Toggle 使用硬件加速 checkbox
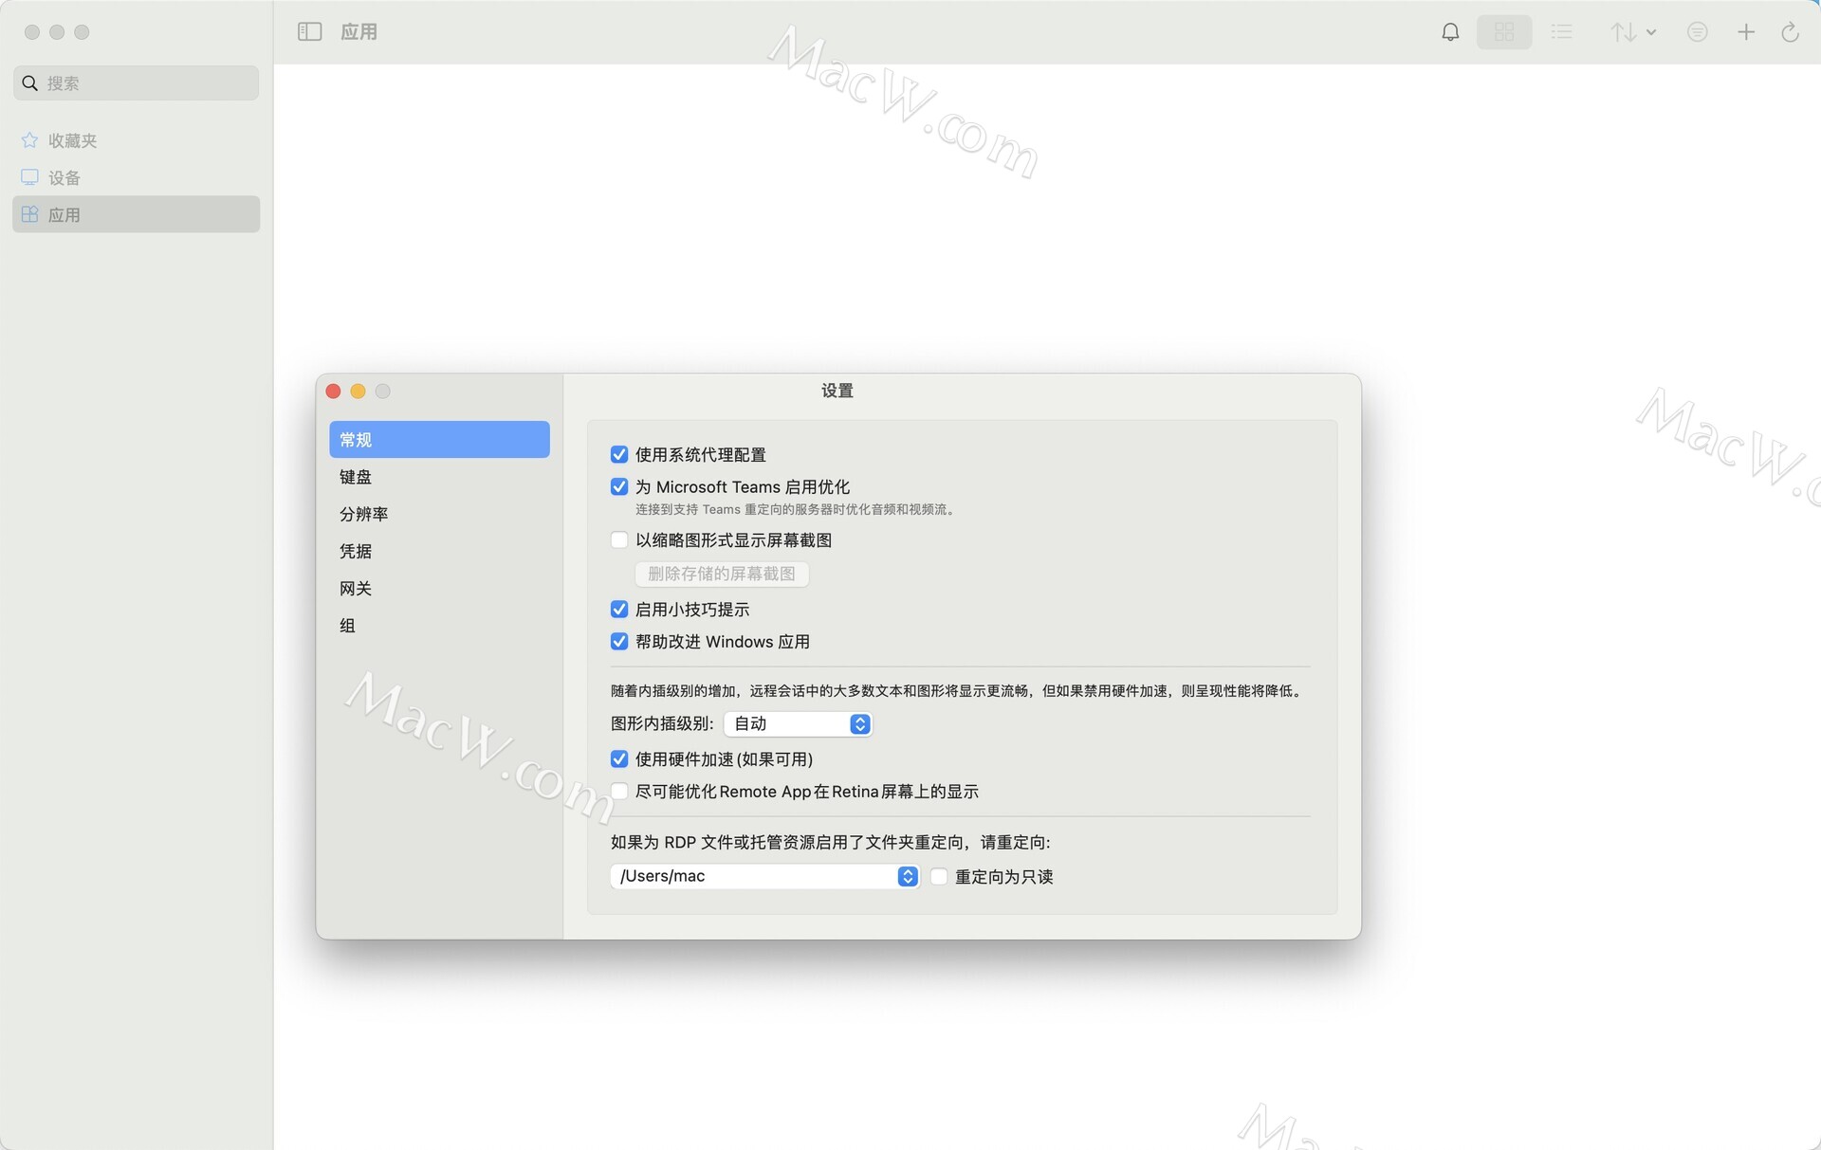The height and width of the screenshot is (1150, 1821). pyautogui.click(x=619, y=759)
